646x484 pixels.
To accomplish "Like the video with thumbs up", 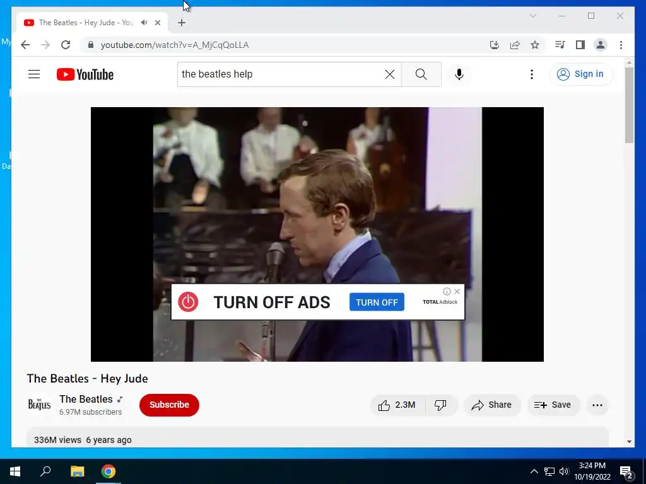I will click(x=397, y=405).
